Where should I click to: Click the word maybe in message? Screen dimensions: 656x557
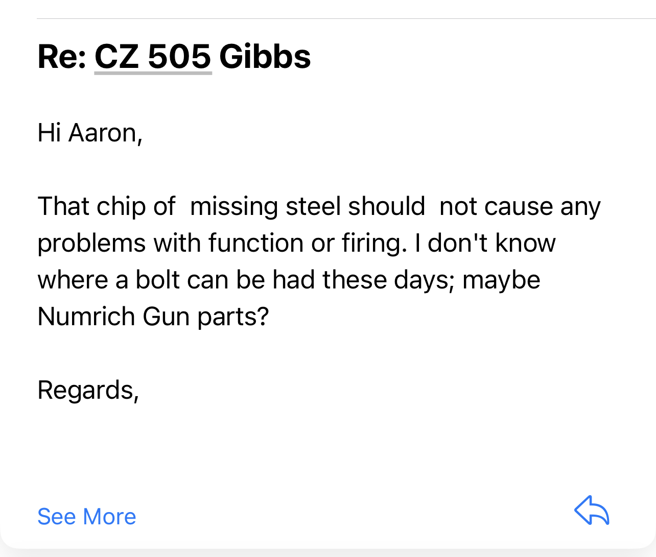pos(501,280)
